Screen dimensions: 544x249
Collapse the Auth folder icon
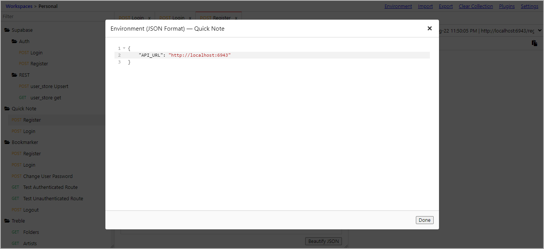(x=14, y=41)
